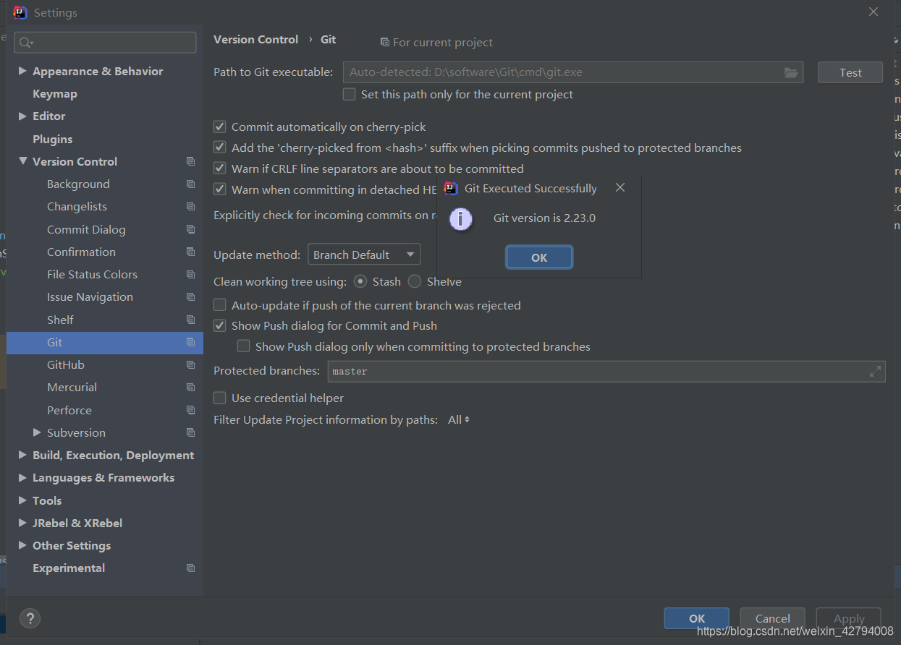Click the project-level icon next to Subversion
The height and width of the screenshot is (645, 901).
pyautogui.click(x=190, y=432)
